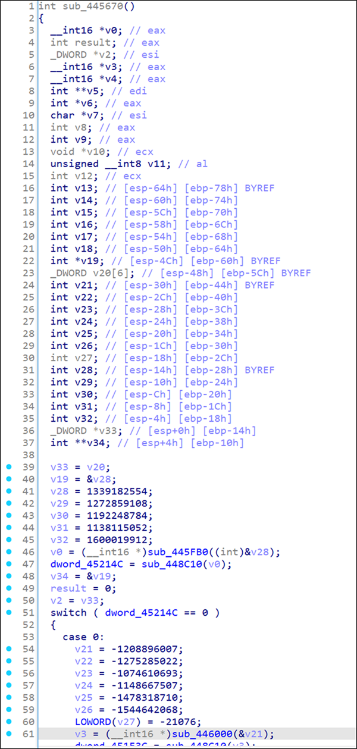The width and height of the screenshot is (357, 749).
Task: Select constant -1478318710
Action: coord(146,697)
